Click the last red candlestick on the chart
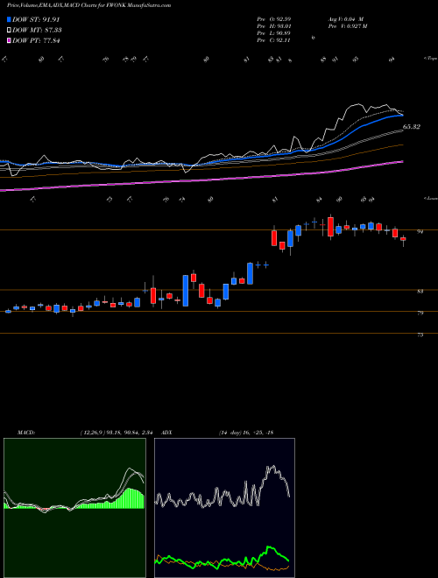 tap(403, 239)
